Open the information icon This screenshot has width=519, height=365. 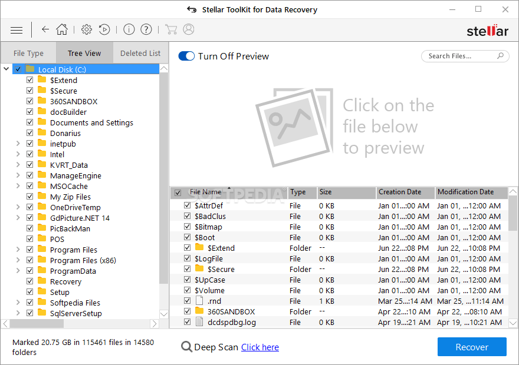129,29
